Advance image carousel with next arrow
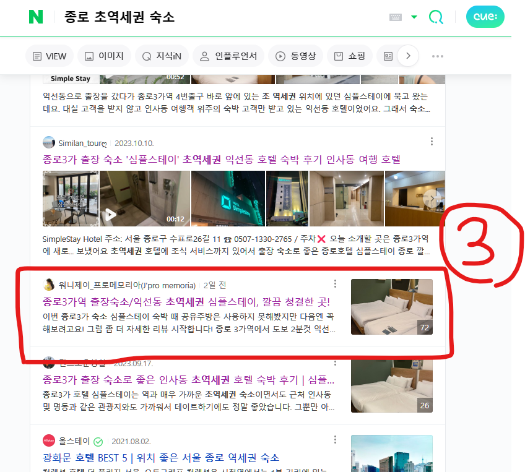525x472 pixels. click(432, 199)
